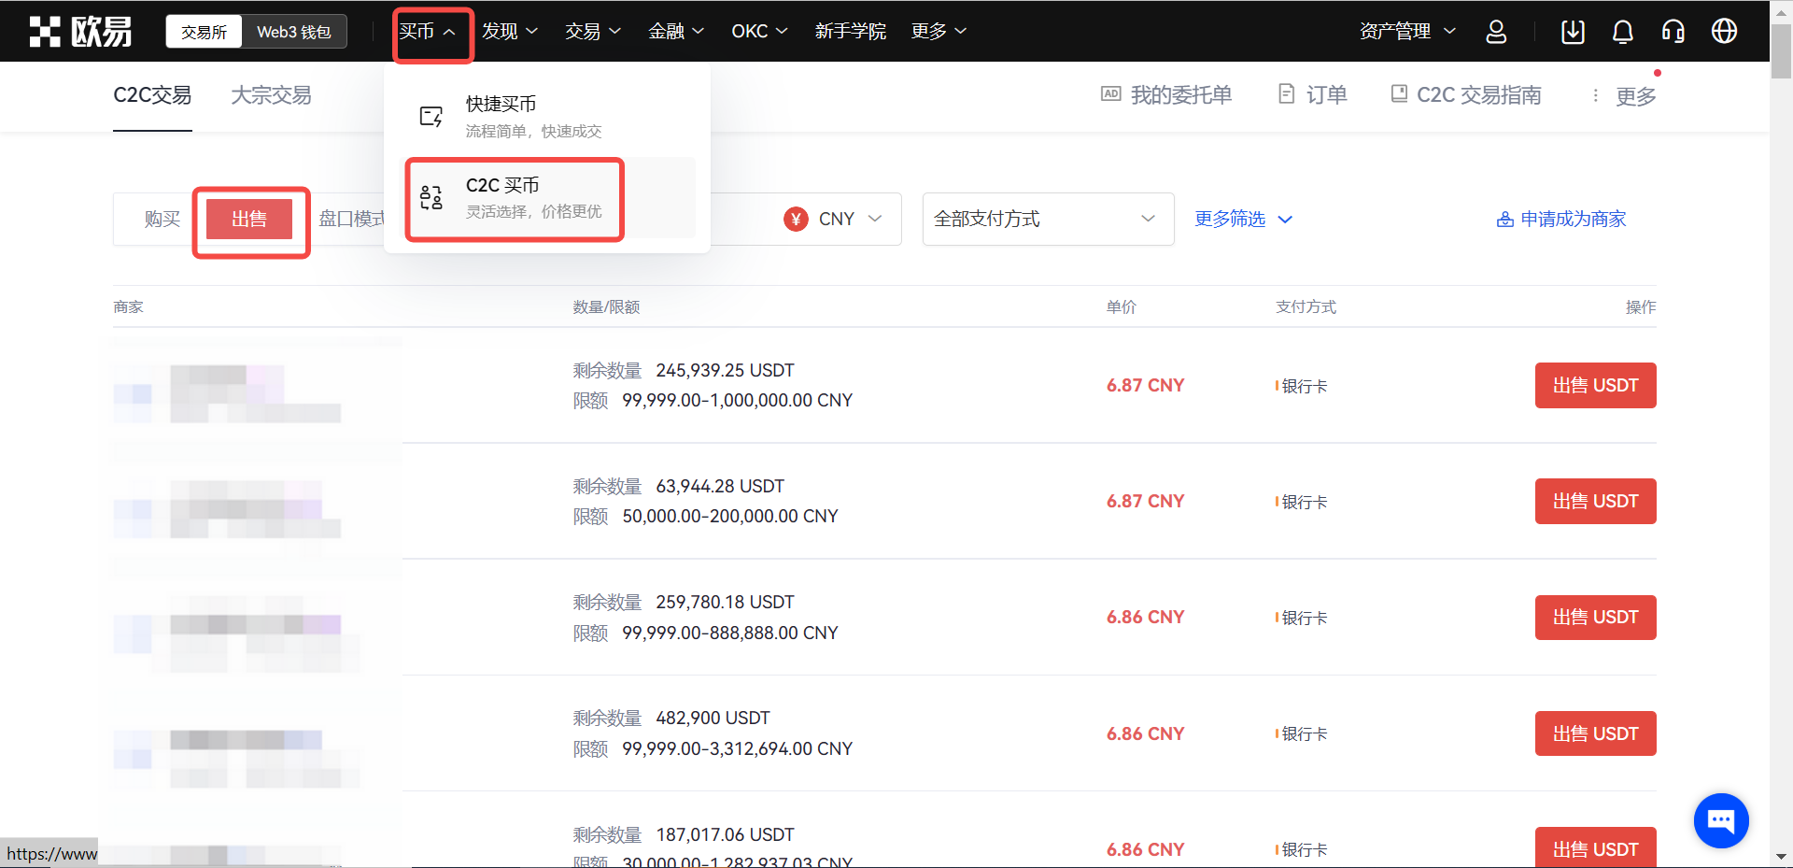The width and height of the screenshot is (1793, 868).
Task: Open the notifications bell icon
Action: 1623,31
